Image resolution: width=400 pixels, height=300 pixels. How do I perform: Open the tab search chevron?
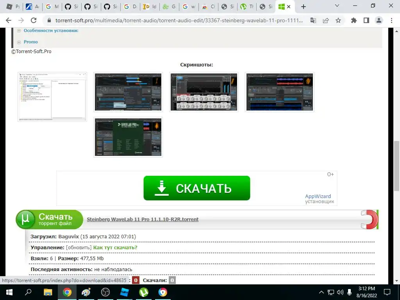(x=337, y=5)
